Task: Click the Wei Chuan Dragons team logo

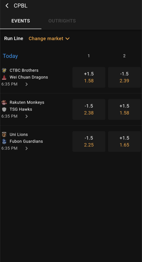Action: click(x=4, y=77)
